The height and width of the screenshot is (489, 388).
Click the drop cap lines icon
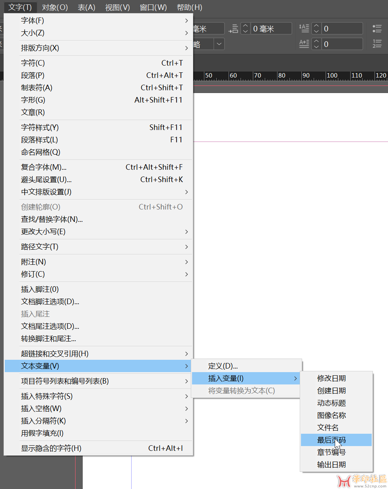pyautogui.click(x=304, y=29)
